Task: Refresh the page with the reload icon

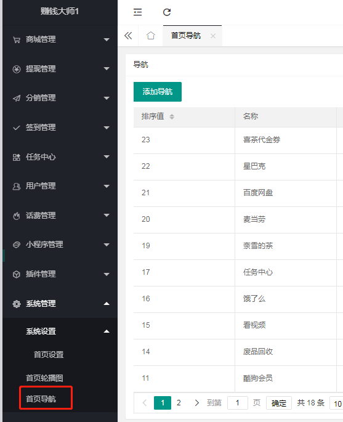Action: pyautogui.click(x=167, y=12)
